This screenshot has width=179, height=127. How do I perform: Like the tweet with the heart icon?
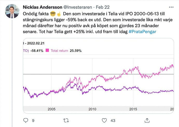tap(104, 120)
